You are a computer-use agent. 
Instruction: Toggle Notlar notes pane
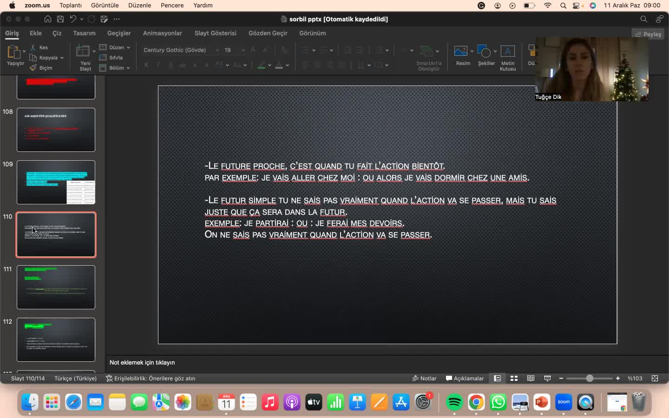click(x=425, y=379)
